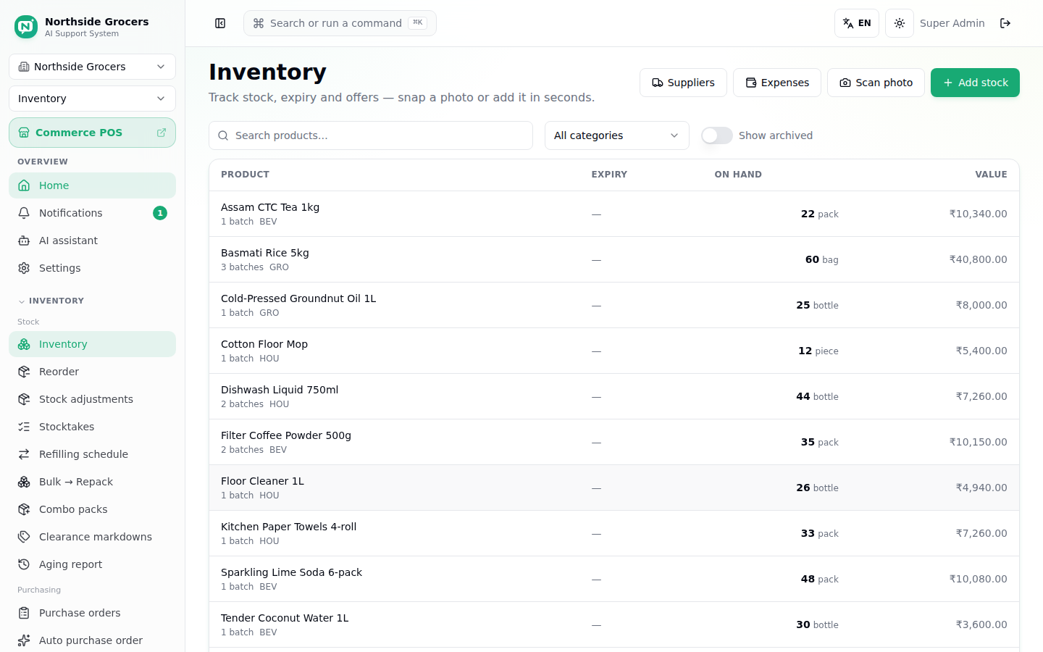The width and height of the screenshot is (1043, 652).
Task: Select the Basmati Rice 5kg row
Action: tap(614, 259)
